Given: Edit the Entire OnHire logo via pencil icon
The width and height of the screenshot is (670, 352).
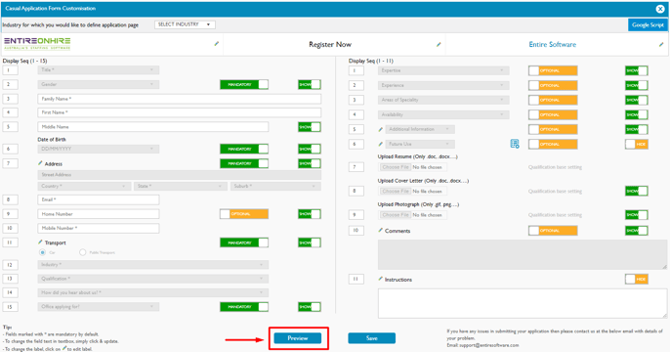Looking at the screenshot, I should point(217,44).
